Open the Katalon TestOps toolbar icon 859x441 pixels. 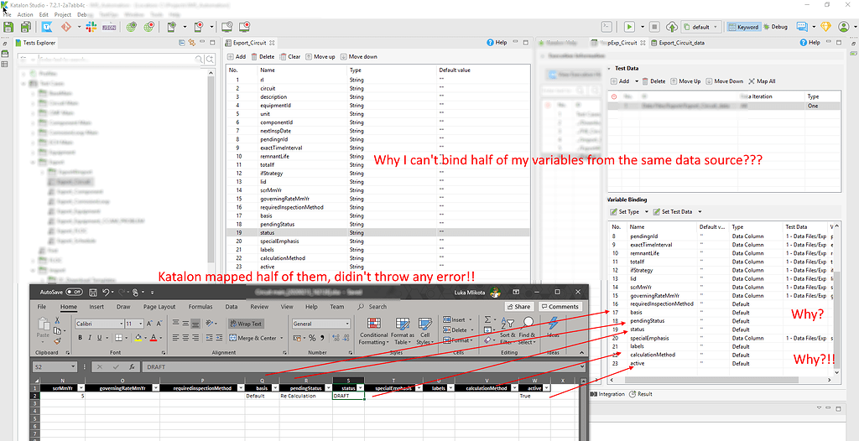[x=48, y=27]
